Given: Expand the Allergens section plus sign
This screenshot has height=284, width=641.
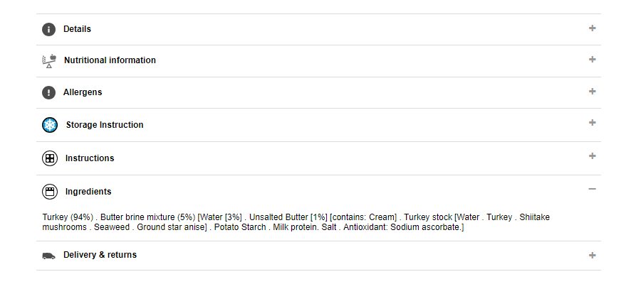Looking at the screenshot, I should pos(592,92).
